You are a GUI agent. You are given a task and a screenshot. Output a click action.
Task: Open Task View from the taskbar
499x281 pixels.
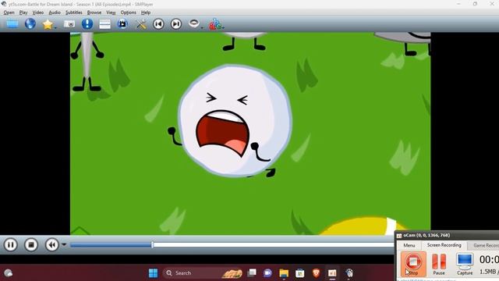coord(252,273)
